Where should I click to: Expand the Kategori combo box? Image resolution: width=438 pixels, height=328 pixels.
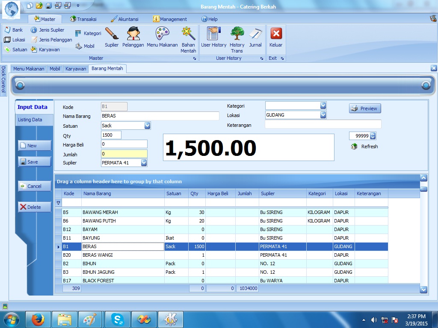click(x=323, y=105)
